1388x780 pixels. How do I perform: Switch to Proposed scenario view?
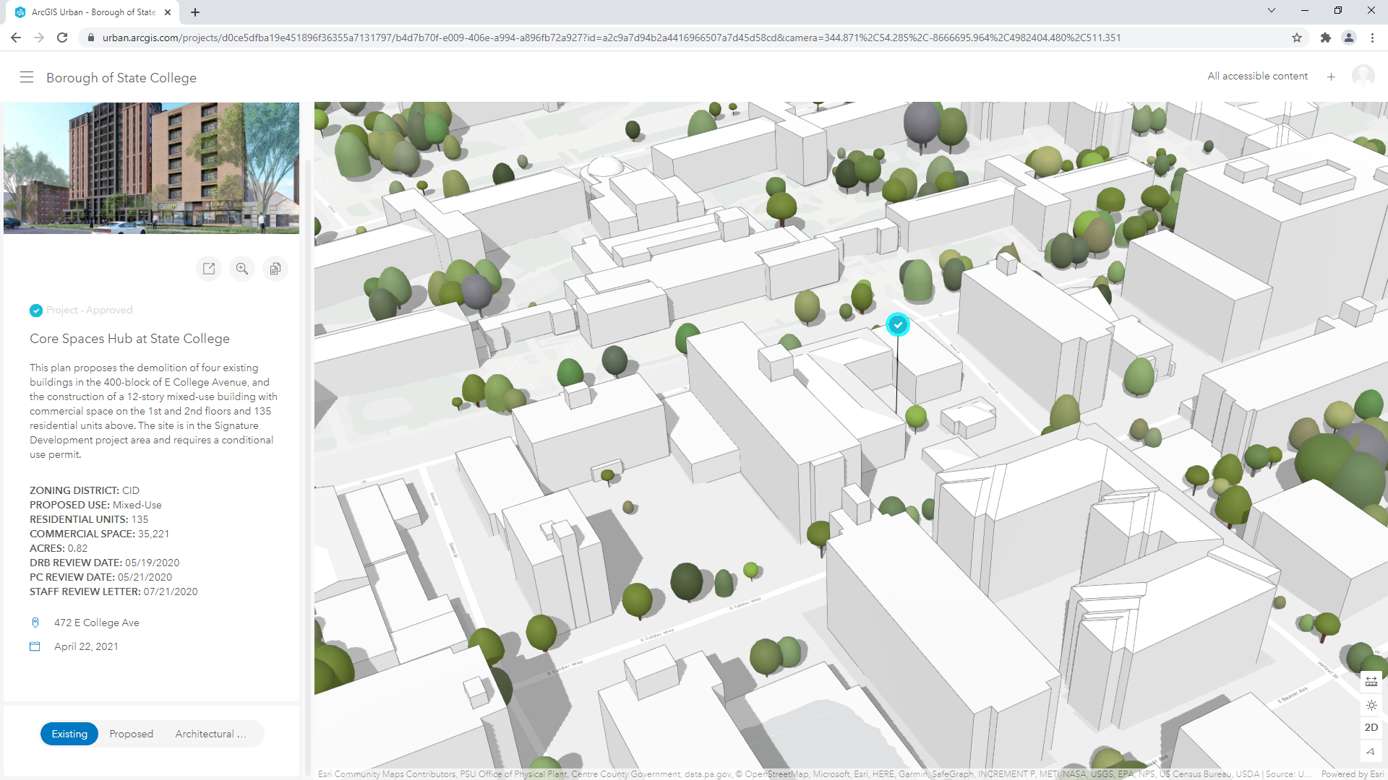point(132,734)
